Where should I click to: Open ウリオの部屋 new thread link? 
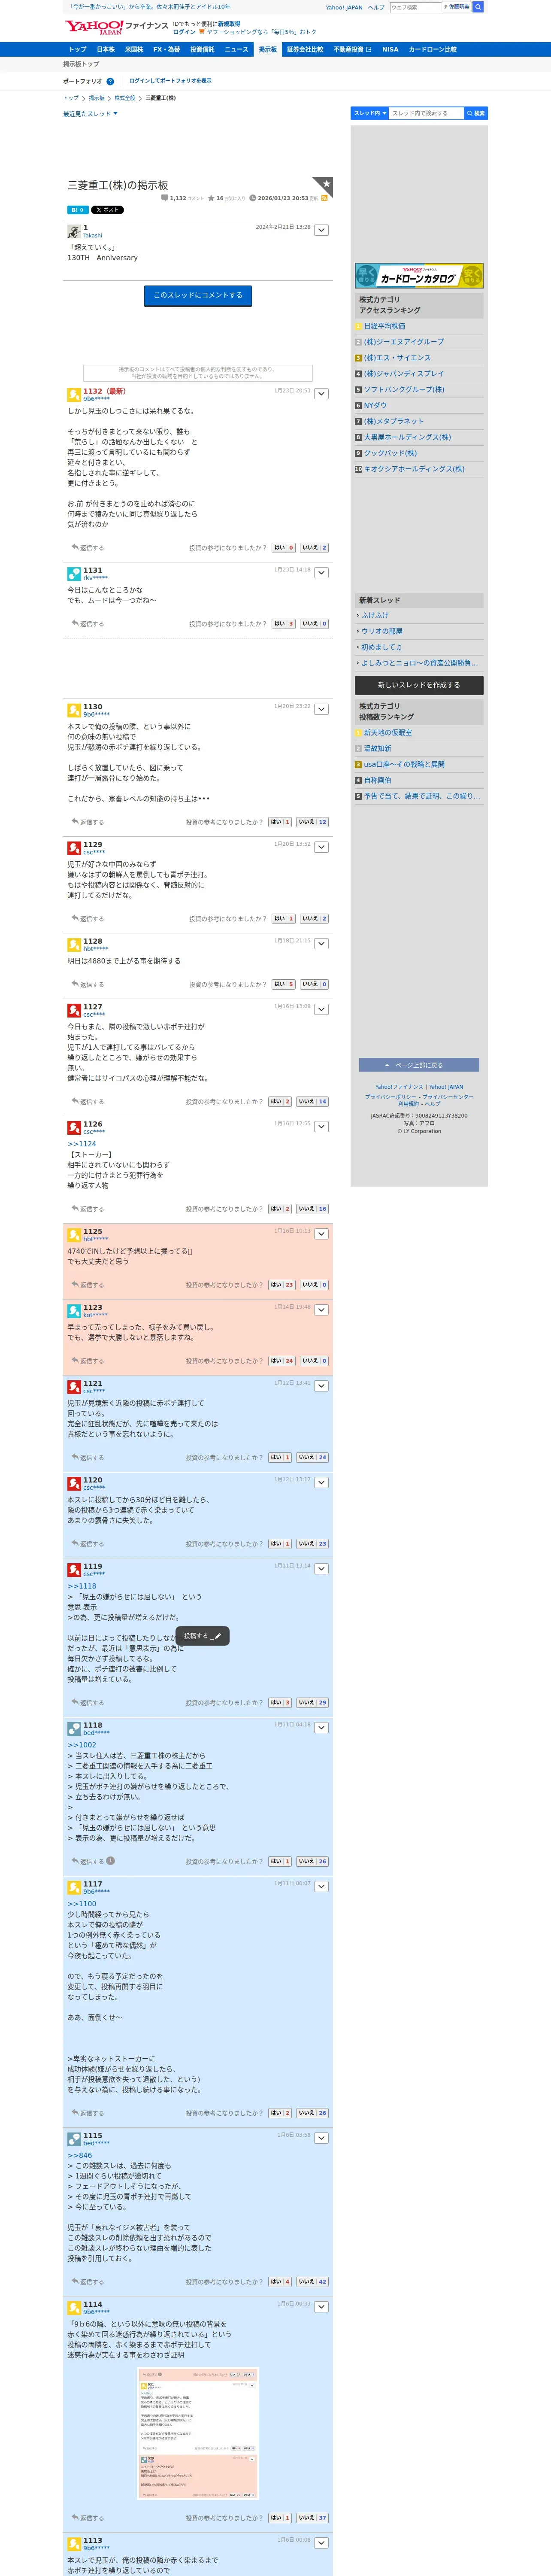click(382, 631)
